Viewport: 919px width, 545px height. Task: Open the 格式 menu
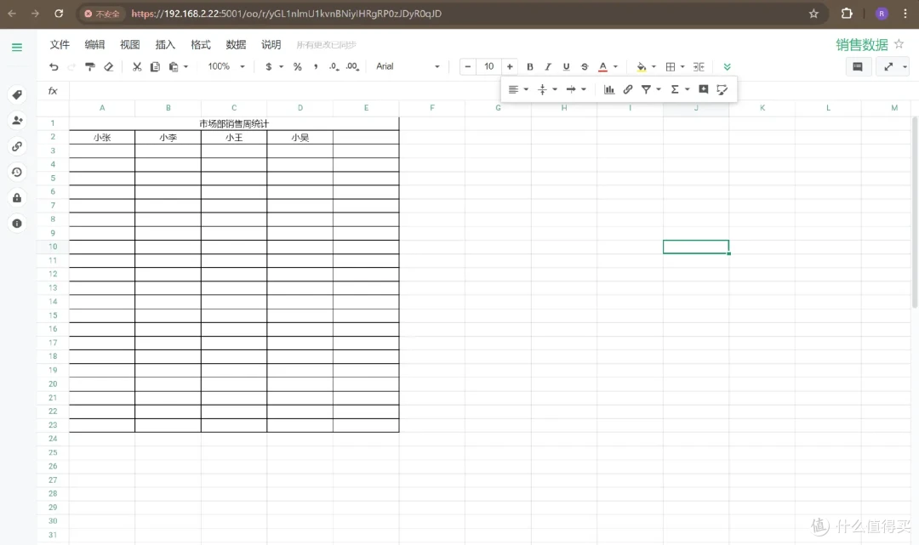201,44
